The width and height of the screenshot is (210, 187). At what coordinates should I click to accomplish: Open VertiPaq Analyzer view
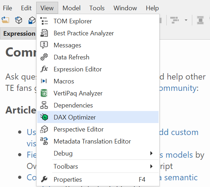[98, 93]
